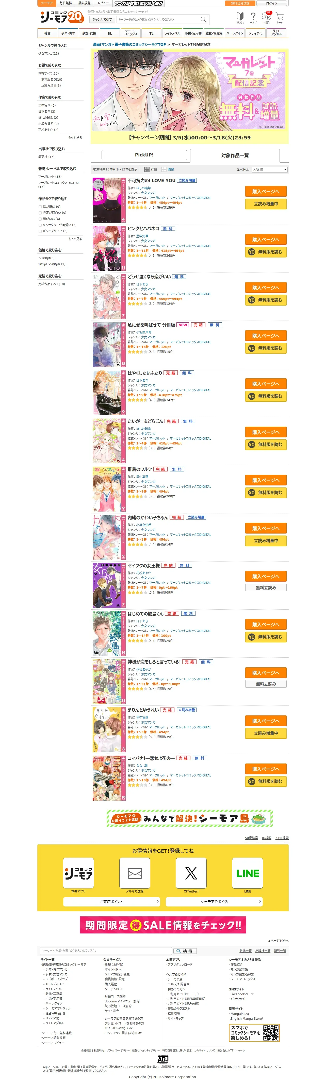
Task: Click the PT購入 points purchase icon
Action: [266, 17]
